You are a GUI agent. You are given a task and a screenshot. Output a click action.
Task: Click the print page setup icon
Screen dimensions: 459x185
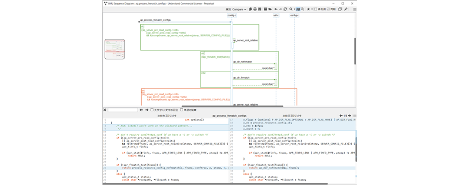(x=259, y=9)
